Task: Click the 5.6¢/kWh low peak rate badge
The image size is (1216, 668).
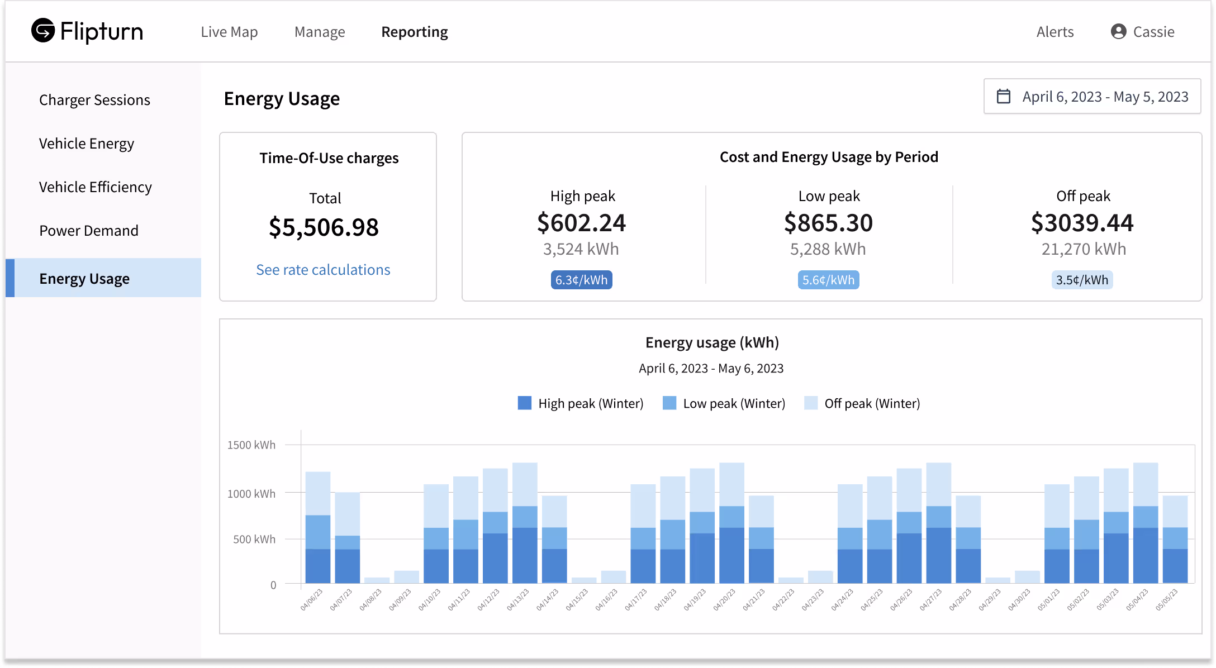Action: [828, 280]
